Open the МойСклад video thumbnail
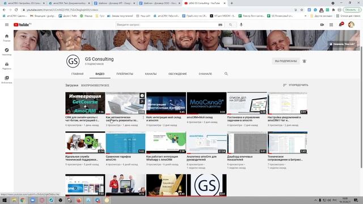The width and height of the screenshot is (363, 204). pos(206,103)
